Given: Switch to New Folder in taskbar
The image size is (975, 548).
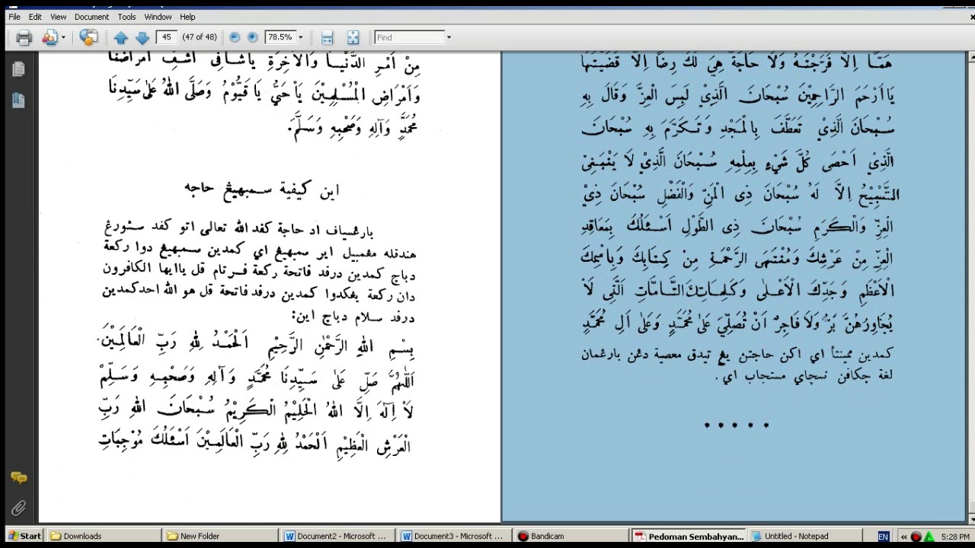Looking at the screenshot, I should click(221, 536).
